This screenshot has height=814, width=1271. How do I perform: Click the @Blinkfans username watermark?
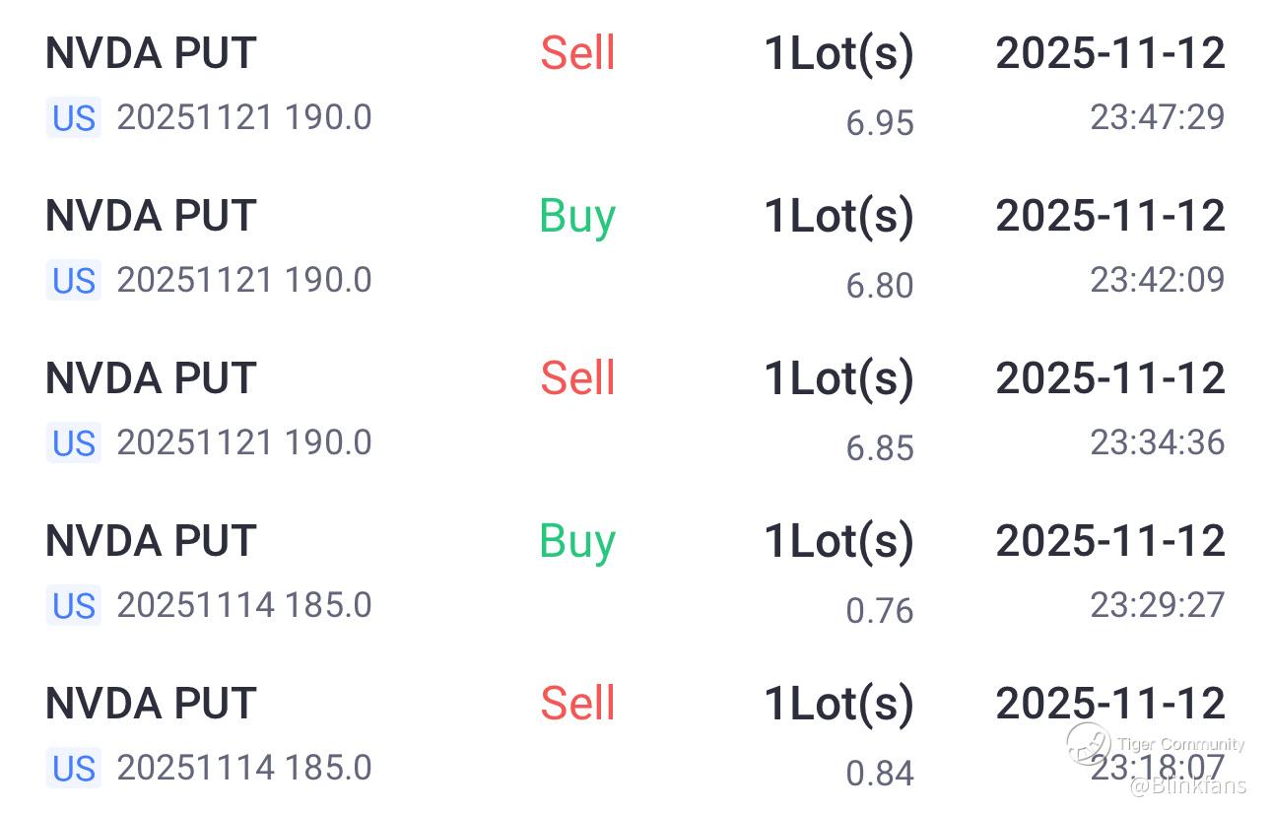click(1187, 785)
